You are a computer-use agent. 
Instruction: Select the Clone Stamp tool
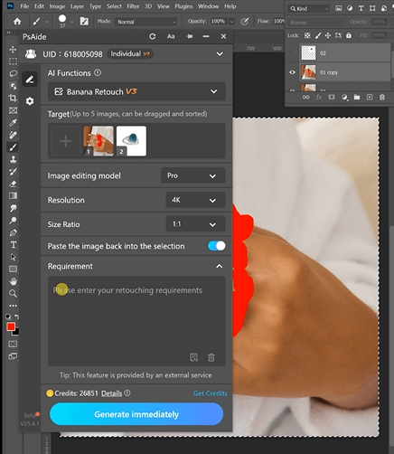click(13, 159)
